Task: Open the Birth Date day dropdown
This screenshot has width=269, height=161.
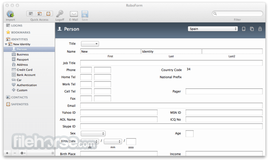Action: (x=90, y=141)
